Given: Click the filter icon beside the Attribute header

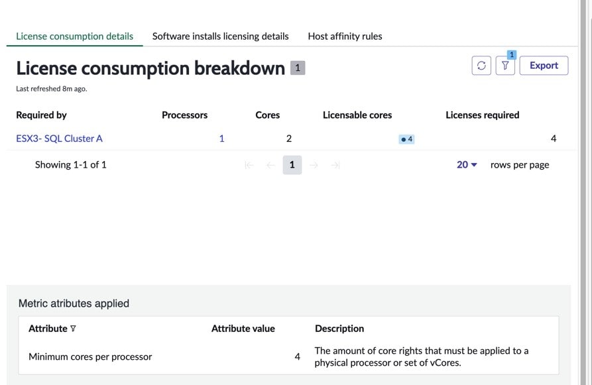Looking at the screenshot, I should 71,328.
